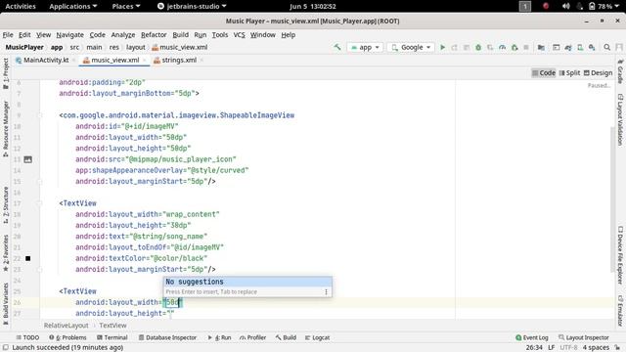Open the AVD Manager device icon

tap(580, 47)
